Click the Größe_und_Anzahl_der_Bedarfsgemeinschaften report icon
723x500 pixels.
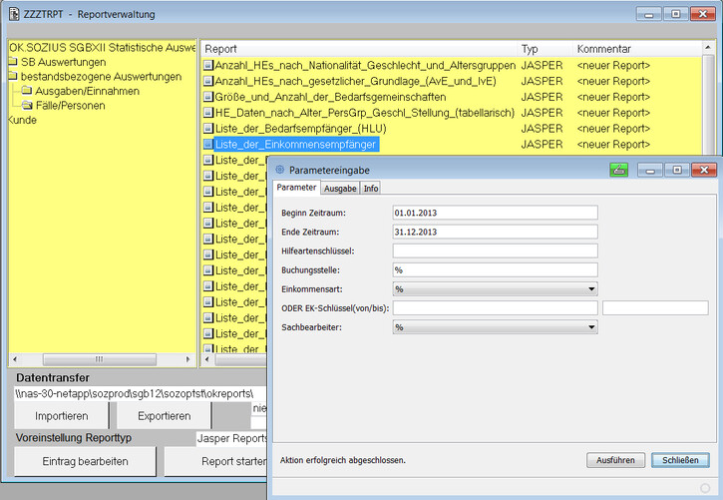[x=208, y=97]
